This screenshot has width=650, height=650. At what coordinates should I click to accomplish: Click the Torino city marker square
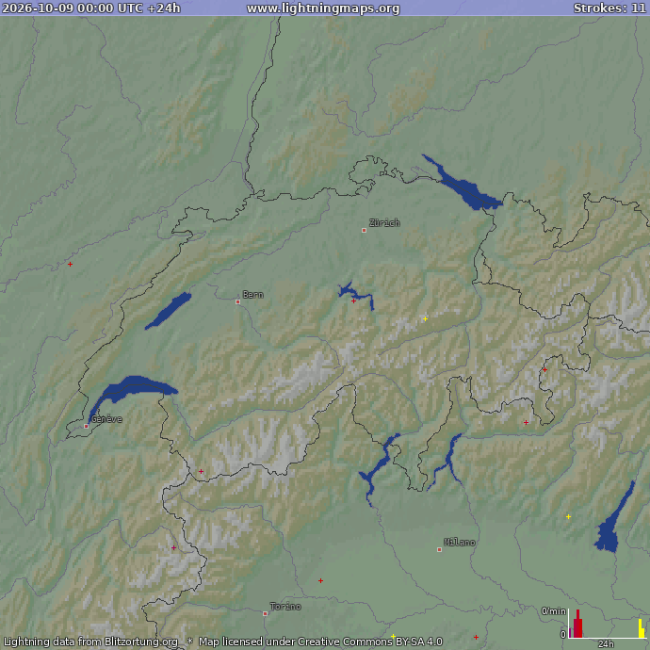point(266,613)
